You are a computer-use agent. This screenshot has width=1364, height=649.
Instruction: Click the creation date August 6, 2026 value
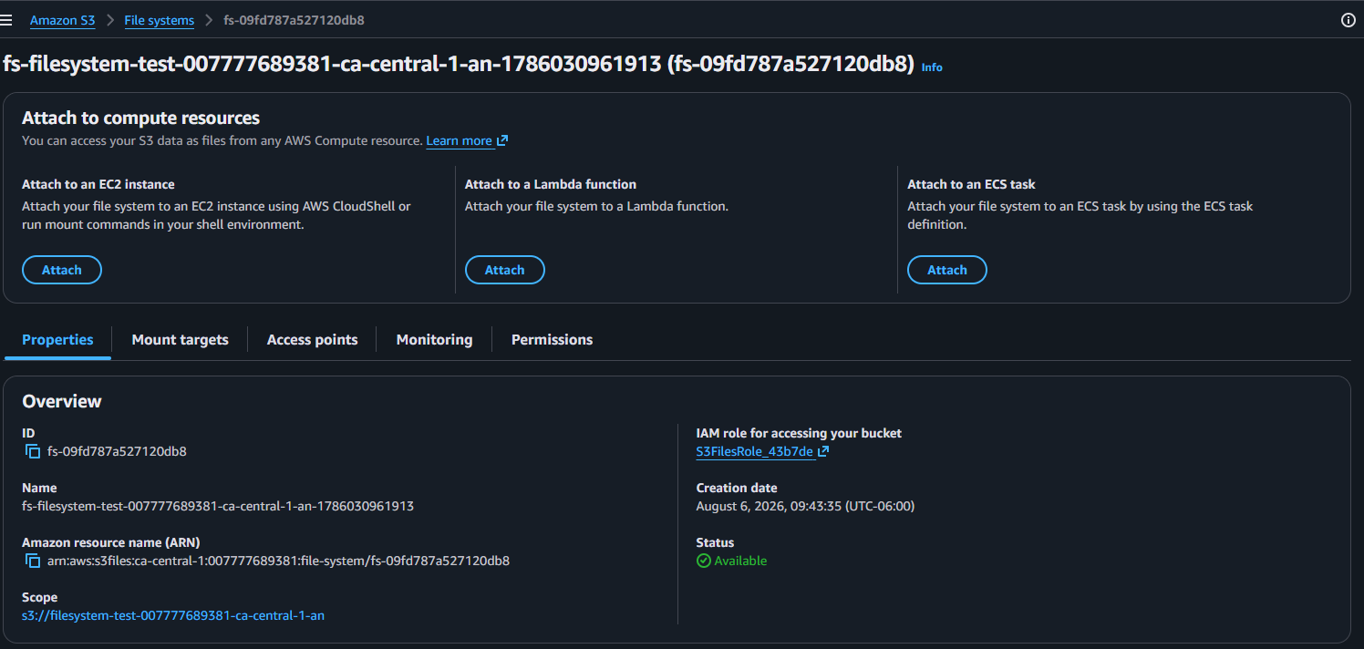point(805,506)
